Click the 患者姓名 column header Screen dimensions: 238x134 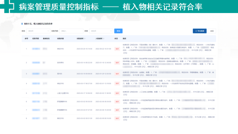[x=46, y=38]
